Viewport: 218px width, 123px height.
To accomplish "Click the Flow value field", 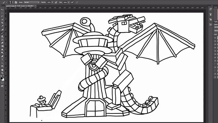I will click(x=65, y=2).
